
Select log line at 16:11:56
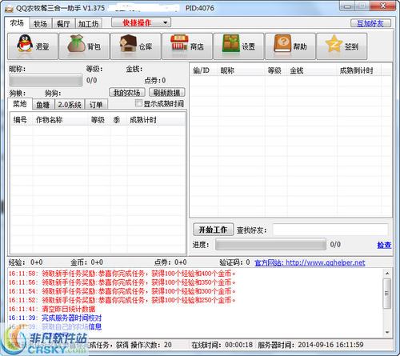(x=122, y=282)
